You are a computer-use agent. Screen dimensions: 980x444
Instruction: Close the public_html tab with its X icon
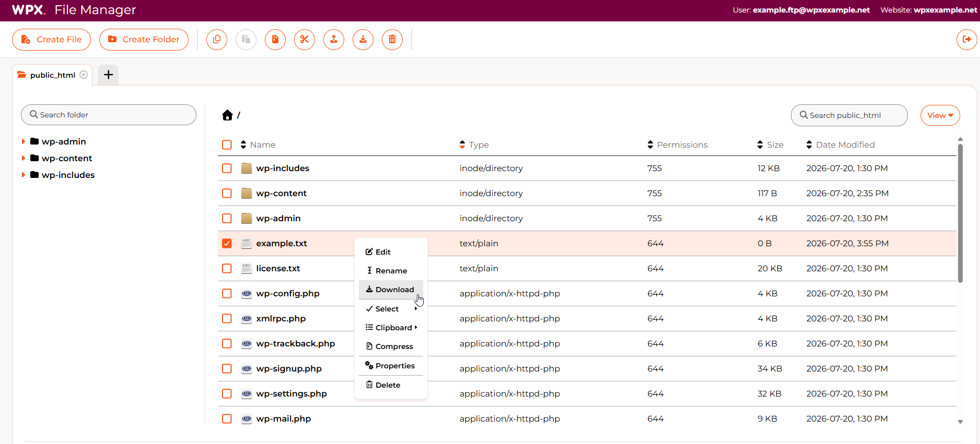click(84, 75)
